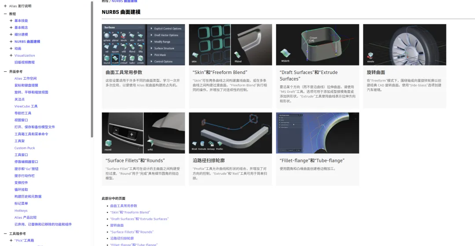Open 鼠标和键盘提醒 page
Viewport: 475px width, 246px height.
[x=26, y=85]
